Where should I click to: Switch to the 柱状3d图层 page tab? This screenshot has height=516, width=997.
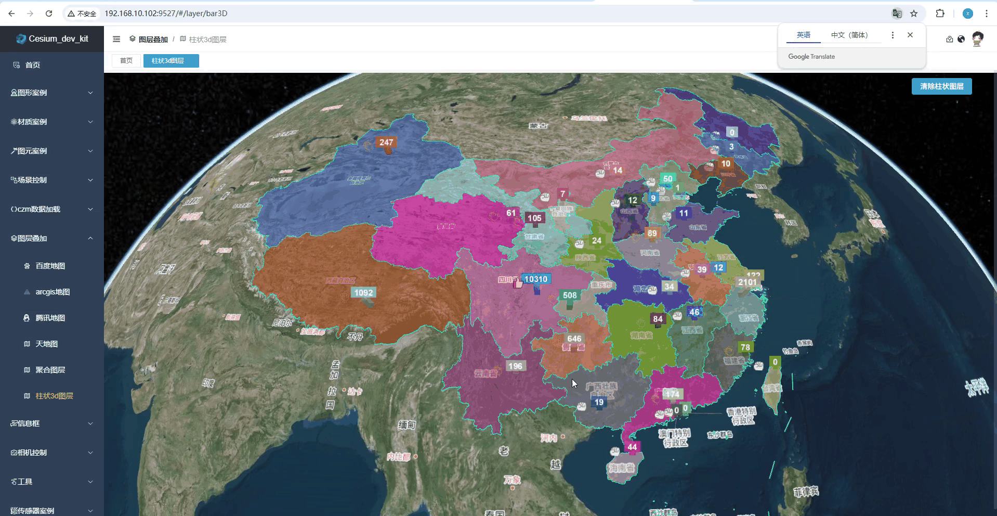[x=171, y=61]
